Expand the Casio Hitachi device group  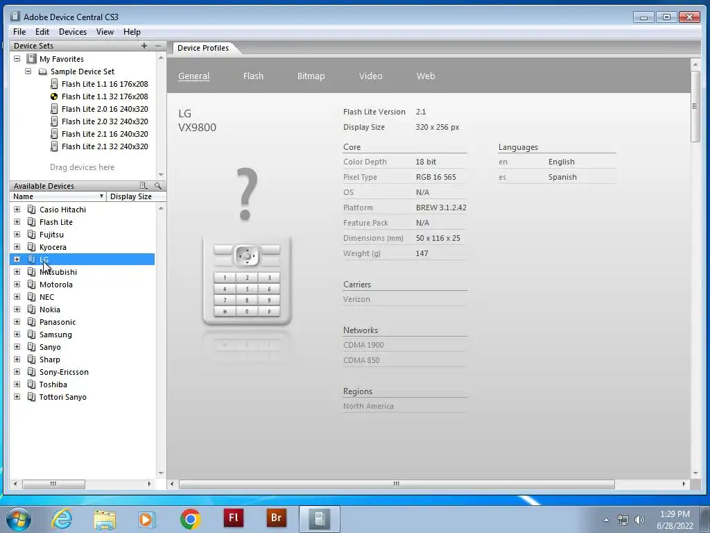[17, 210]
